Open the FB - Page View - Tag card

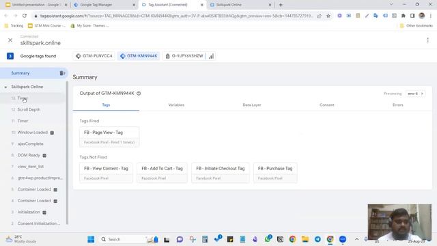tap(109, 137)
